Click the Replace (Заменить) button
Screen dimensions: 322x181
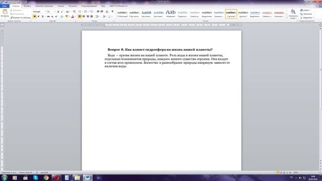point(306,14)
